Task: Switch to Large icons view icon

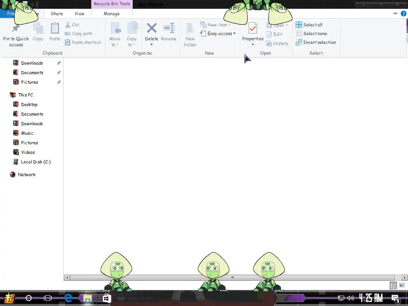Action: click(x=402, y=285)
